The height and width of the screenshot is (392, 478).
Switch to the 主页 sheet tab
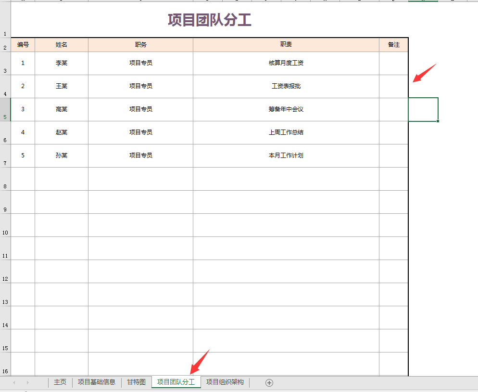click(59, 382)
